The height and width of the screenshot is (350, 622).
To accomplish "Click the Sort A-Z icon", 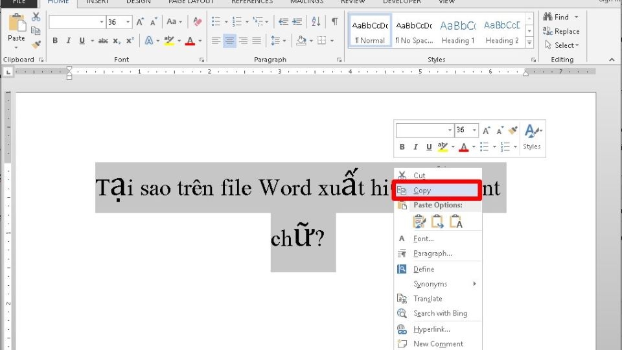I will click(316, 21).
